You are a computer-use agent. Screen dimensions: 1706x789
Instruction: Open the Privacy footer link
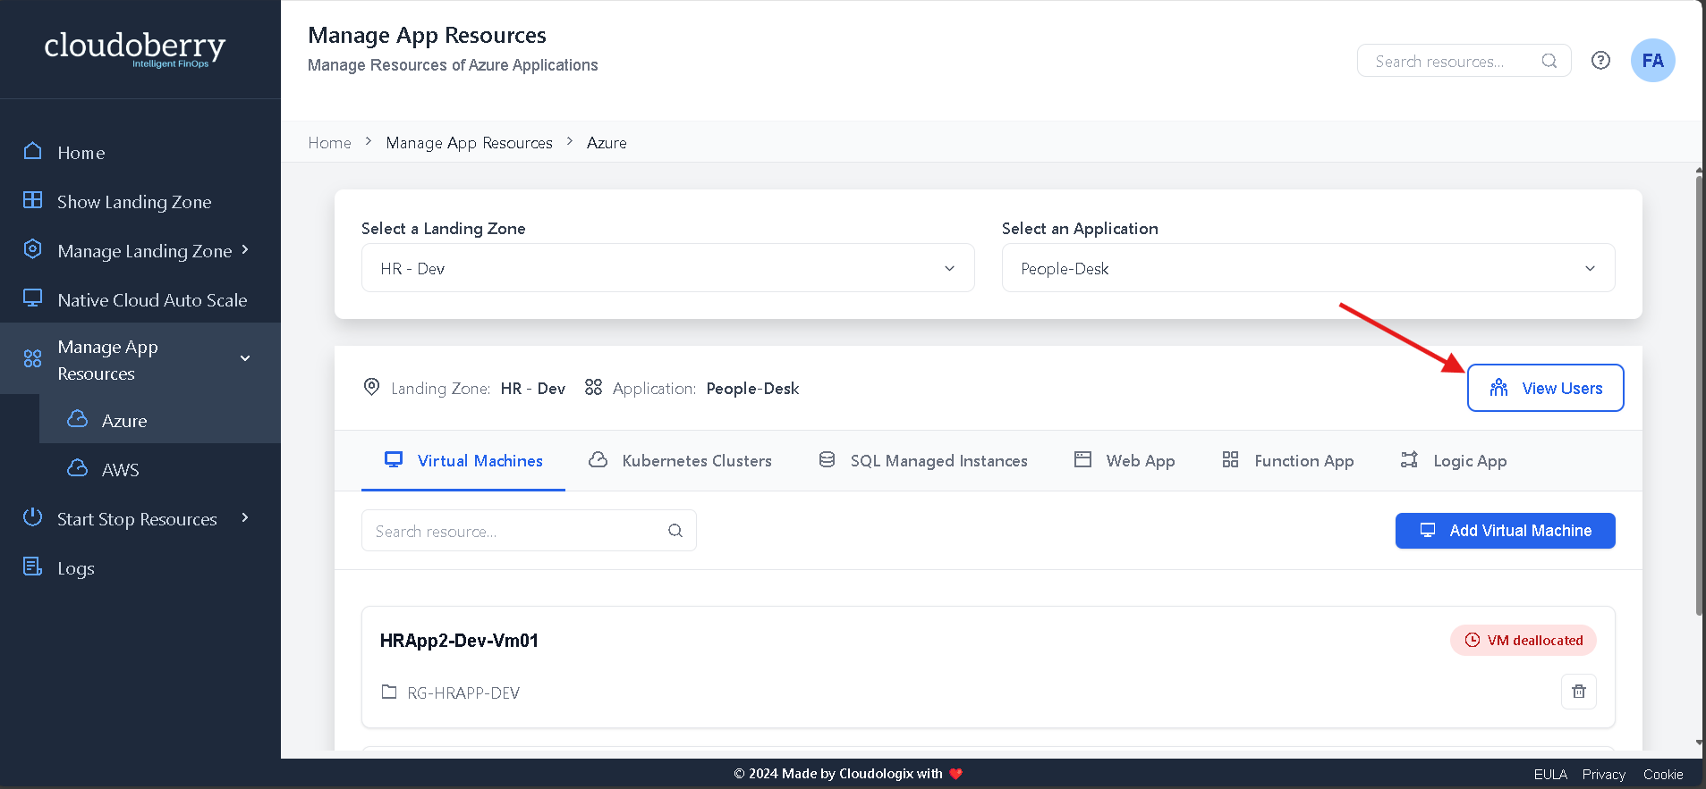1603,775
